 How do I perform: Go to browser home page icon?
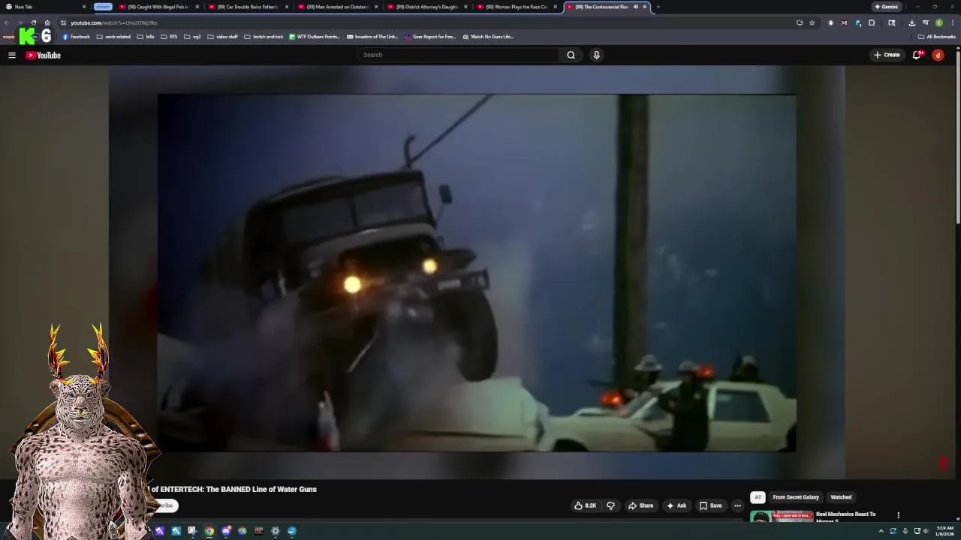[47, 22]
